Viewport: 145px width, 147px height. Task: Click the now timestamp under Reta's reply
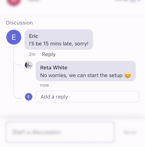pyautogui.click(x=44, y=85)
